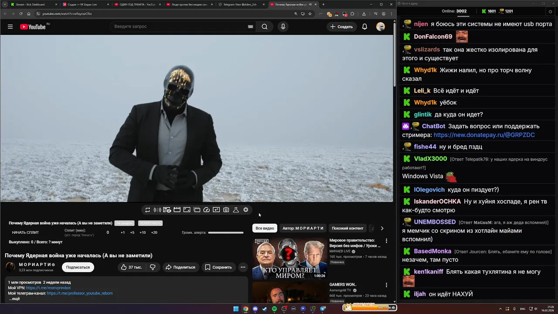Screen dimensions: 558x314
Task: Click the flask icon in the player toolbar
Action: 236,210
